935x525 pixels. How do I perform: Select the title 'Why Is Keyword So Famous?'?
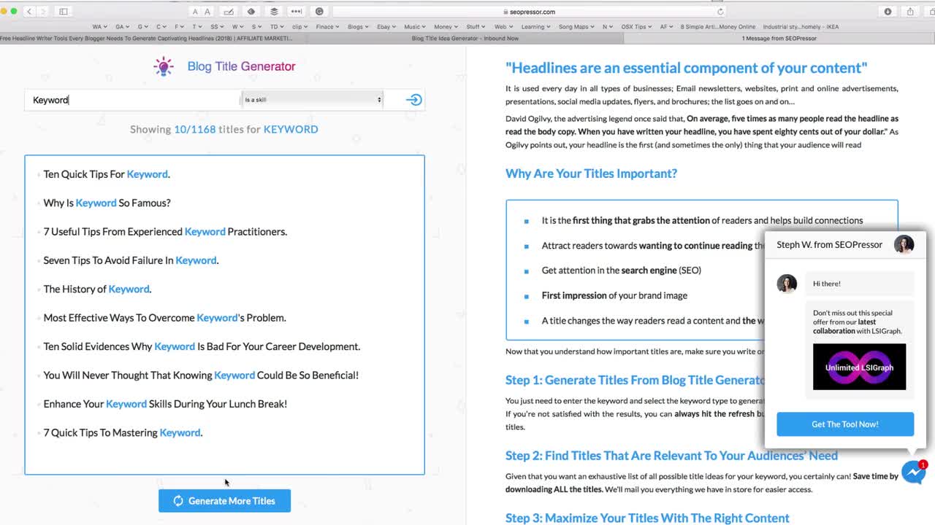(107, 203)
